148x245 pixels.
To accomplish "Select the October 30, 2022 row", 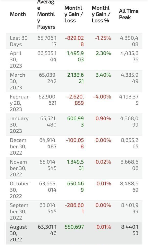I will [x=74, y=190].
